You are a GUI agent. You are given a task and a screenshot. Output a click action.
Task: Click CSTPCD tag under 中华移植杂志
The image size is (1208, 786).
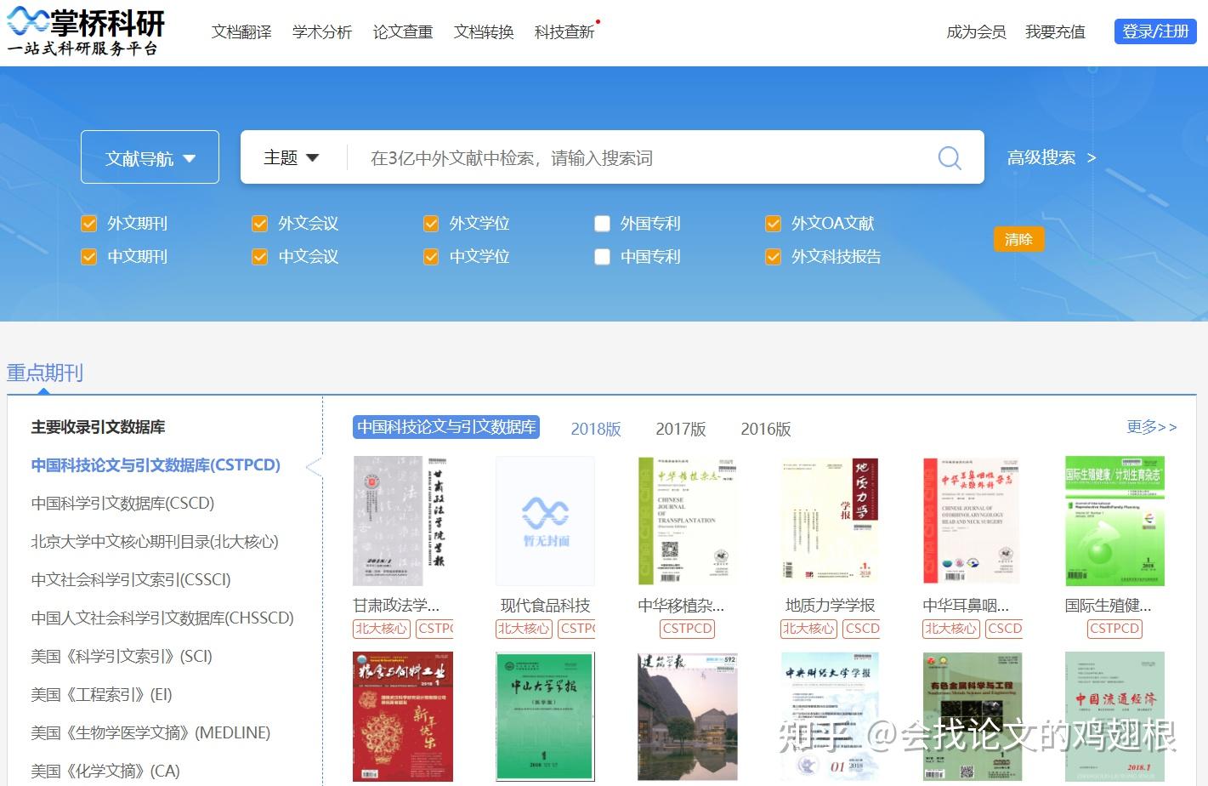(x=687, y=629)
